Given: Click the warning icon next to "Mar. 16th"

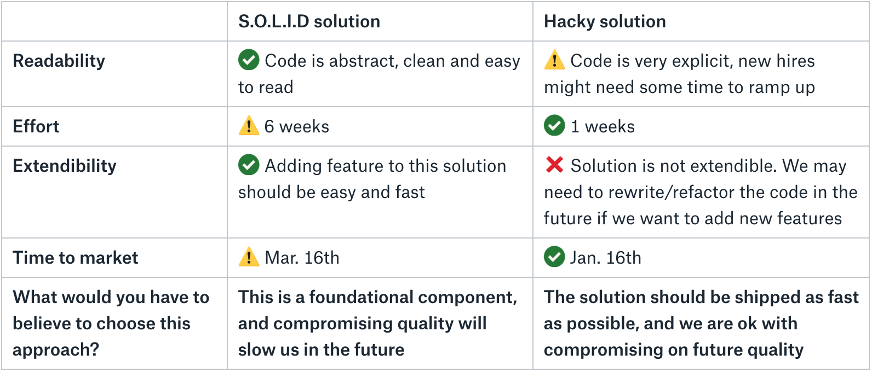Looking at the screenshot, I should [249, 257].
